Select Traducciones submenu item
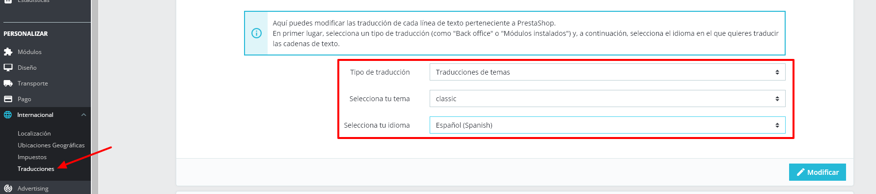The height and width of the screenshot is (194, 876). pos(36,169)
